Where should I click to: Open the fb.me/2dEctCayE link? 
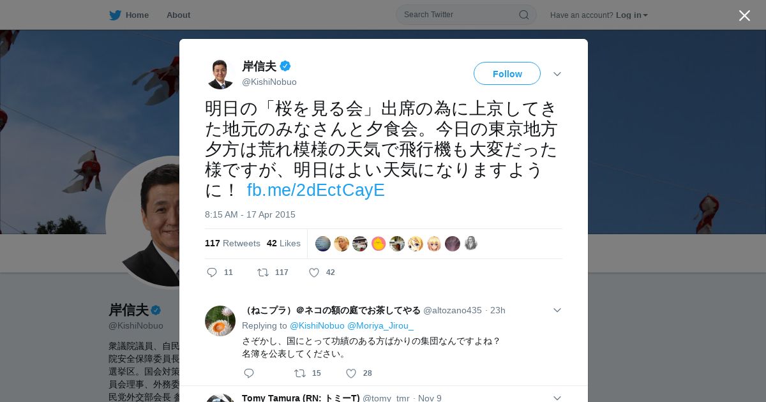pyautogui.click(x=316, y=190)
